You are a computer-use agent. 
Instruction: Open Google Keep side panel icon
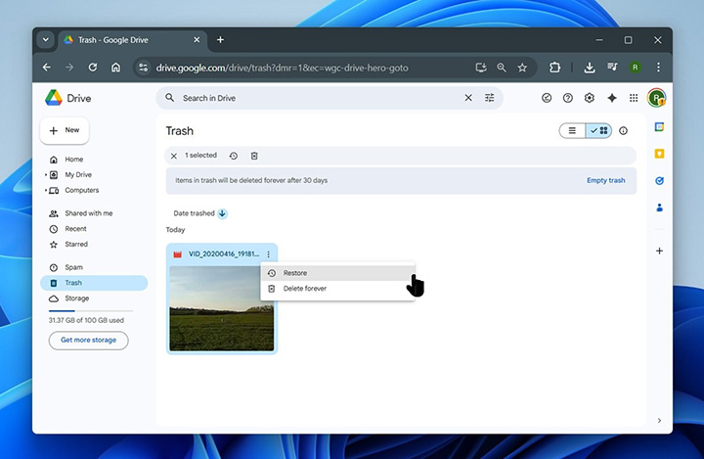point(659,154)
